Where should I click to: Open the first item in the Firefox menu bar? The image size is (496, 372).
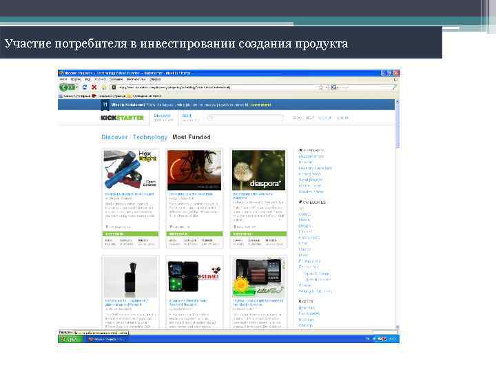63,79
